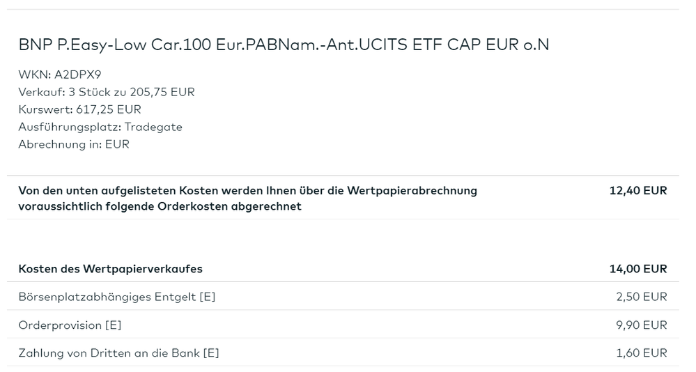Click the [E] marker after Börsenplatzabhängiges Entgelt
This screenshot has width=696, height=372.
[208, 297]
